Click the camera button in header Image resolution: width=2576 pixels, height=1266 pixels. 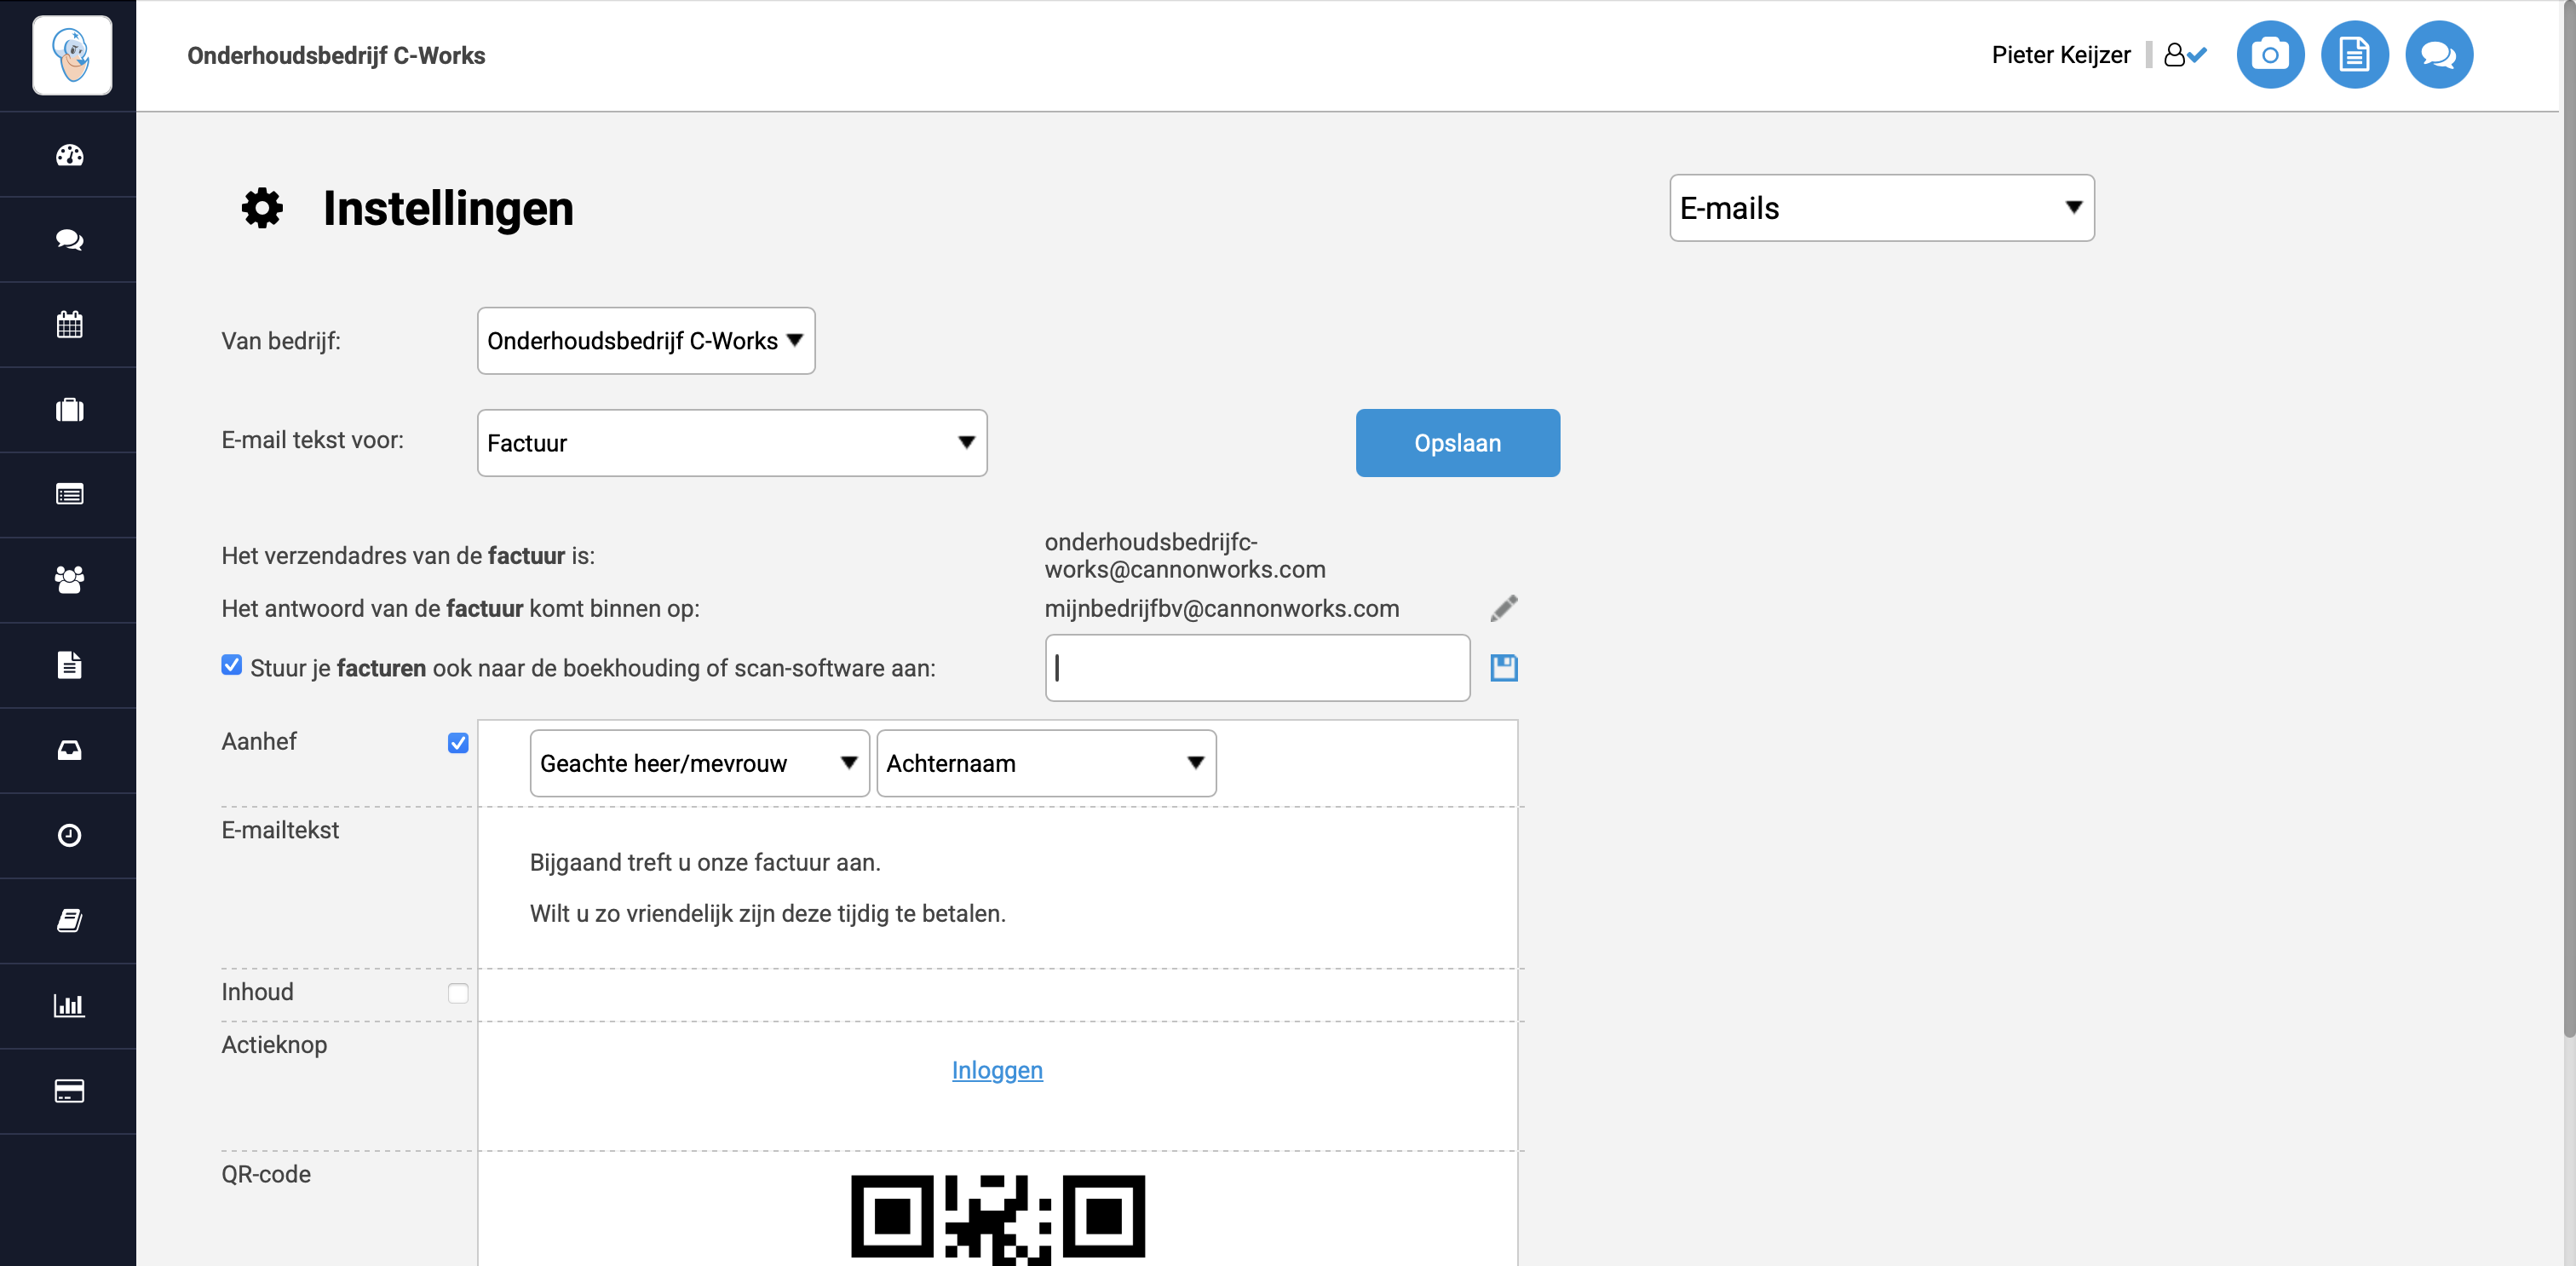click(x=2270, y=55)
